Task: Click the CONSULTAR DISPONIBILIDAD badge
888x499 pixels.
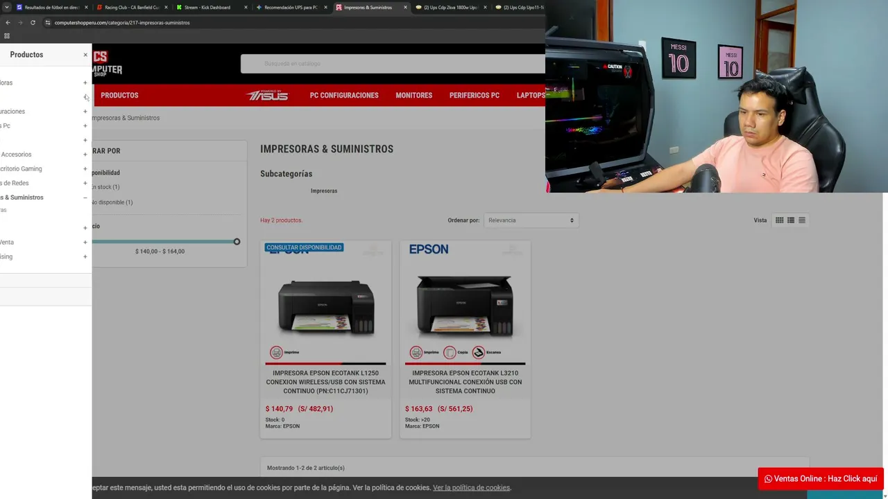Action: 304,247
